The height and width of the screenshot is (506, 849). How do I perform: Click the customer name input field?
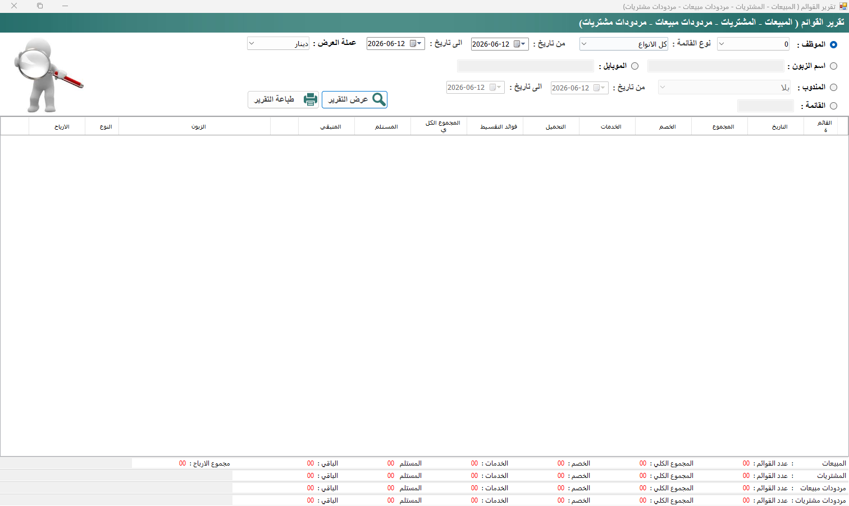pos(715,66)
